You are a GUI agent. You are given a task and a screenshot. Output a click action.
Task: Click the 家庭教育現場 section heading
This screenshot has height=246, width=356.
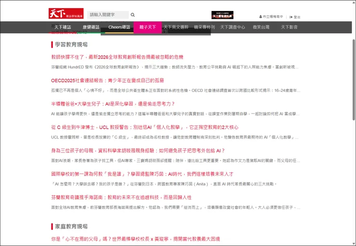pyautogui.click(x=71, y=226)
